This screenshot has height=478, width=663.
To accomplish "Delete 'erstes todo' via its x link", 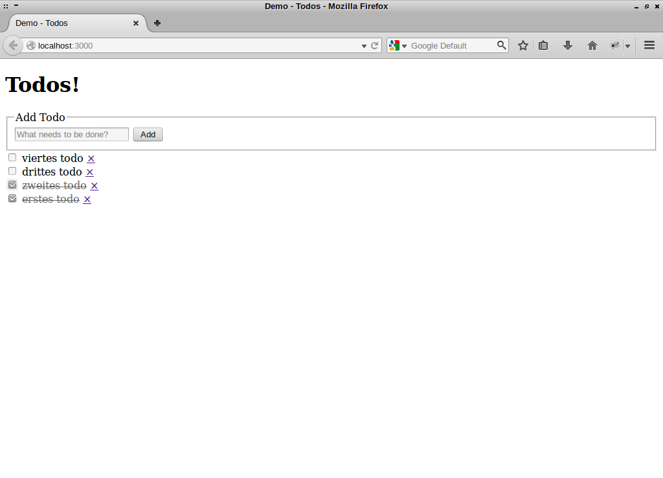I will [x=87, y=199].
